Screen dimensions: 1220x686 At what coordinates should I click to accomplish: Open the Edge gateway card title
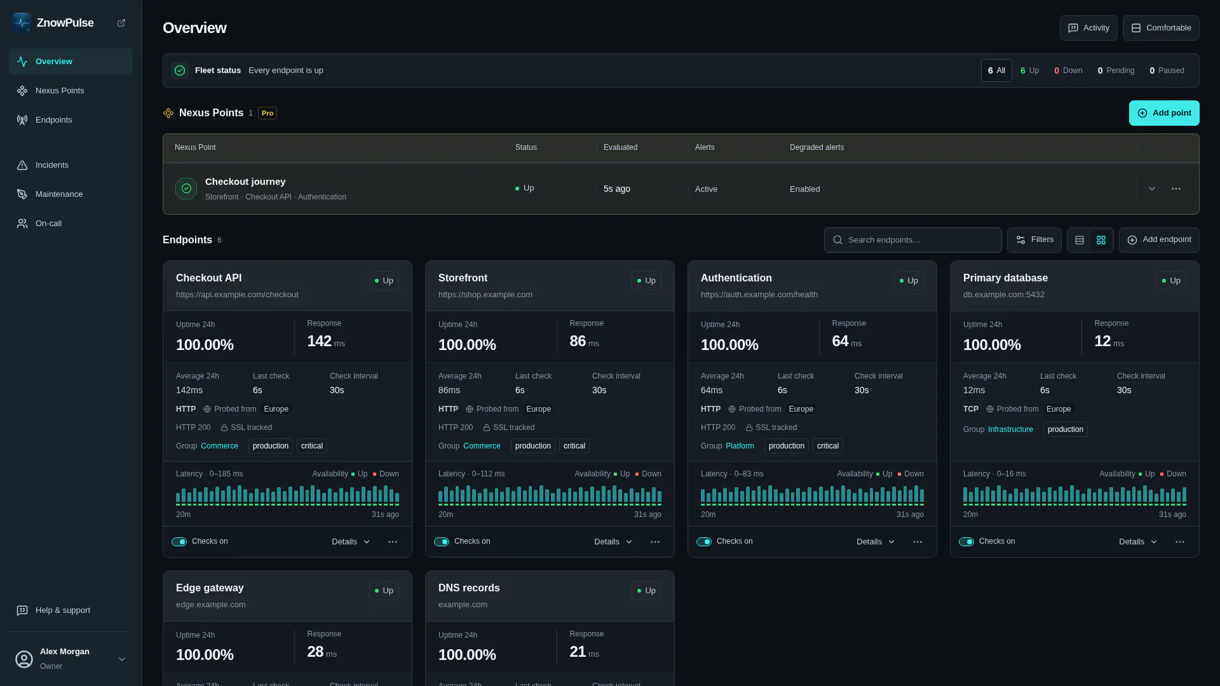(210, 588)
